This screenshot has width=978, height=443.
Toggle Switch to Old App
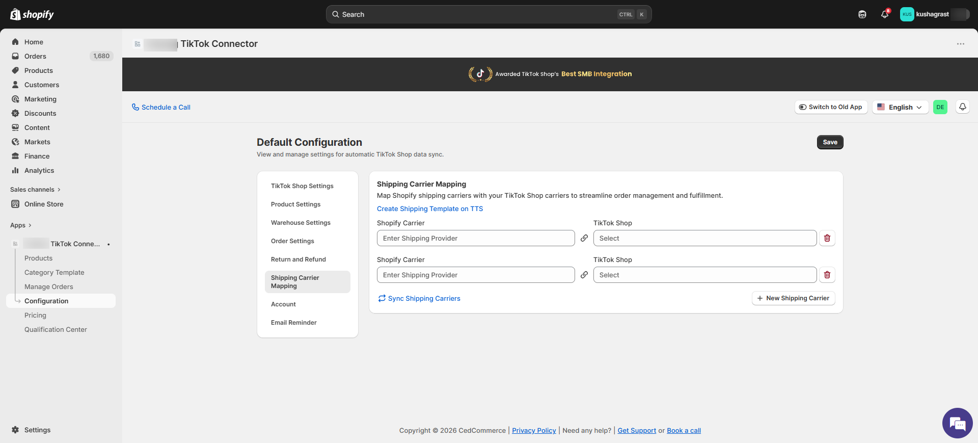pyautogui.click(x=831, y=107)
